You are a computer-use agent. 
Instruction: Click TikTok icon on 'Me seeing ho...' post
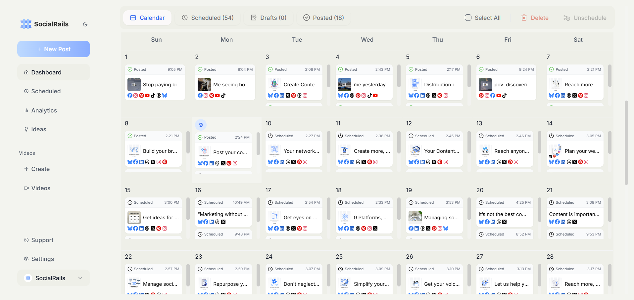point(223,95)
